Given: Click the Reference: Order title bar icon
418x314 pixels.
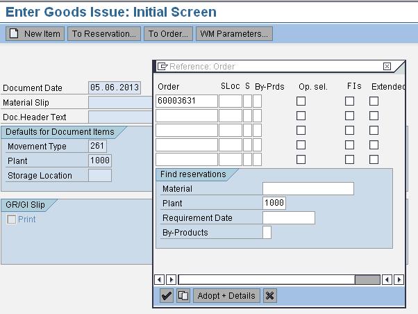Looking at the screenshot, I should [162, 67].
